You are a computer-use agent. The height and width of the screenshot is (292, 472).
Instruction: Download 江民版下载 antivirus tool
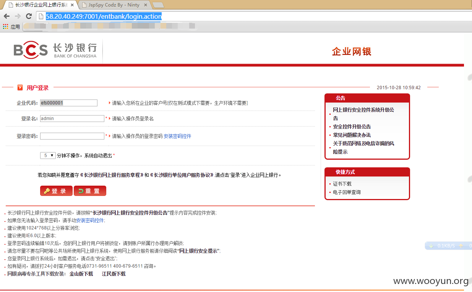(x=114, y=274)
